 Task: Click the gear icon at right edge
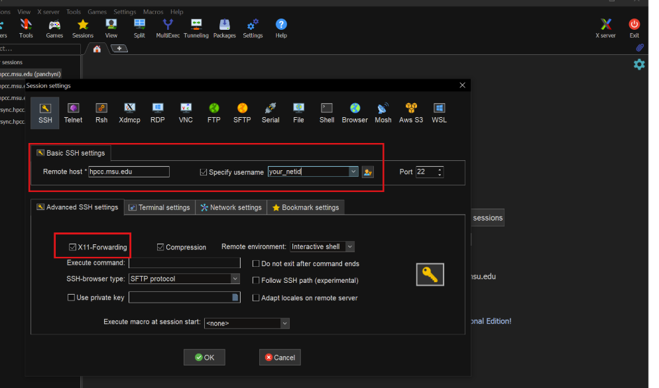coord(639,64)
